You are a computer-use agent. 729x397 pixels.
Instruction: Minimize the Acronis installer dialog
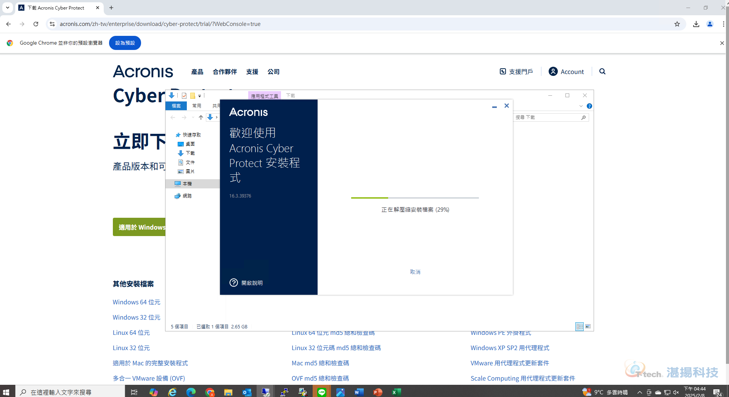(495, 106)
